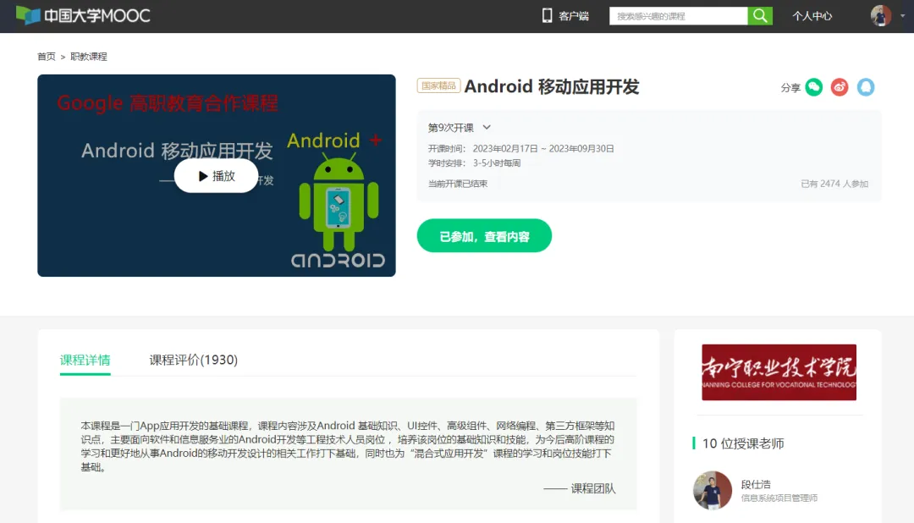The image size is (914, 523).
Task: Open the 南宁职业技术学院 school logo
Action: click(x=779, y=372)
